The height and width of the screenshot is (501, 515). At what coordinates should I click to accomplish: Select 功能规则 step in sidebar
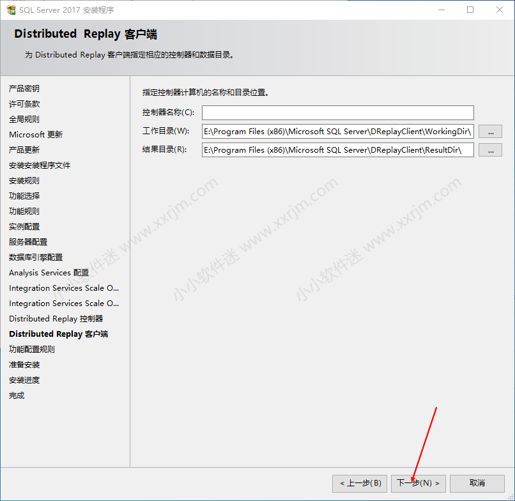pyautogui.click(x=24, y=212)
